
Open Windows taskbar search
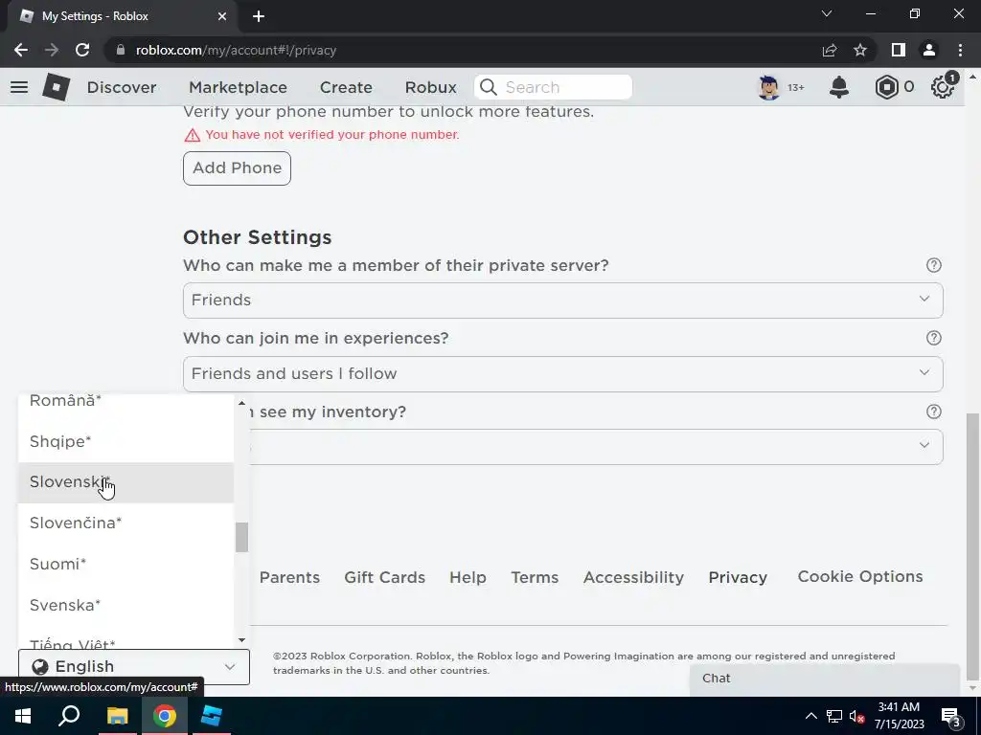pyautogui.click(x=69, y=716)
